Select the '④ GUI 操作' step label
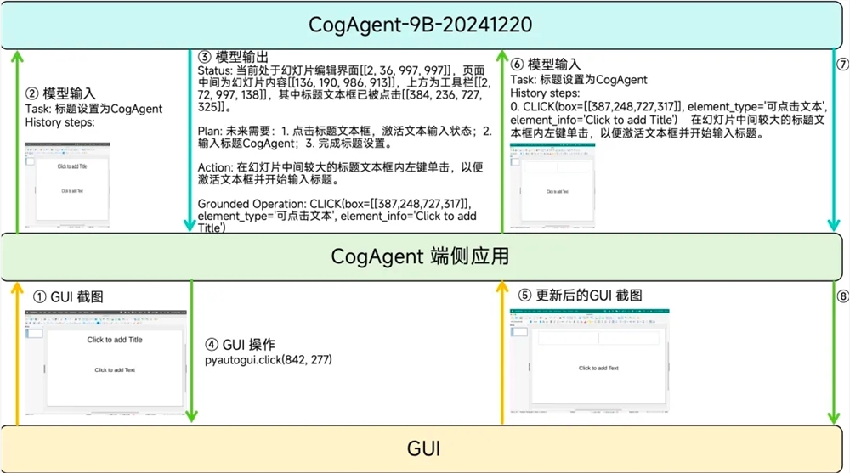This screenshot has width=850, height=473. click(x=240, y=345)
